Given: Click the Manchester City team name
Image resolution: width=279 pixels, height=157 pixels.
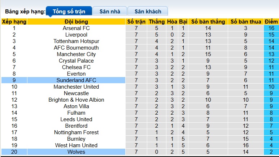Looking at the screenshot, I should pos(76,54).
